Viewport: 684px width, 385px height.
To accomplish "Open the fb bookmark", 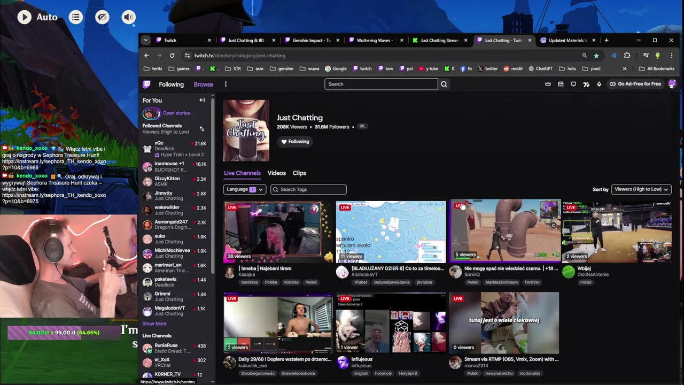I will point(466,68).
